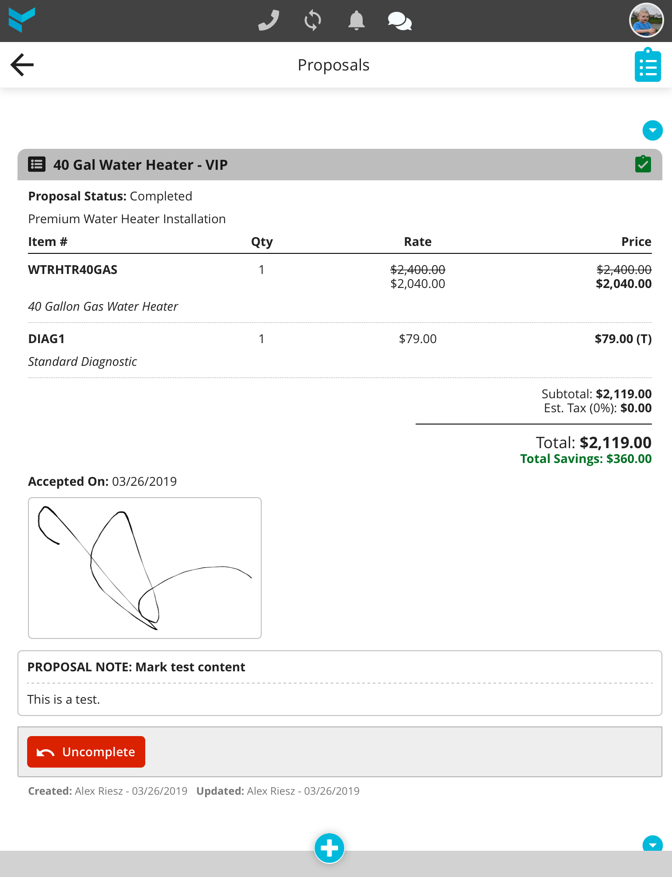Click the user profile avatar
The image size is (672, 877).
646,21
